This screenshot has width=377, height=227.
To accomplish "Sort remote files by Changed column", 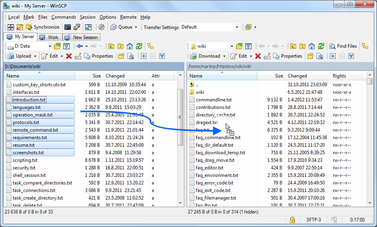I will (297, 76).
